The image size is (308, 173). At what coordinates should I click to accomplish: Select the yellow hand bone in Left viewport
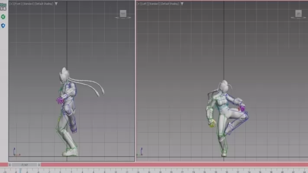[x=212, y=124]
